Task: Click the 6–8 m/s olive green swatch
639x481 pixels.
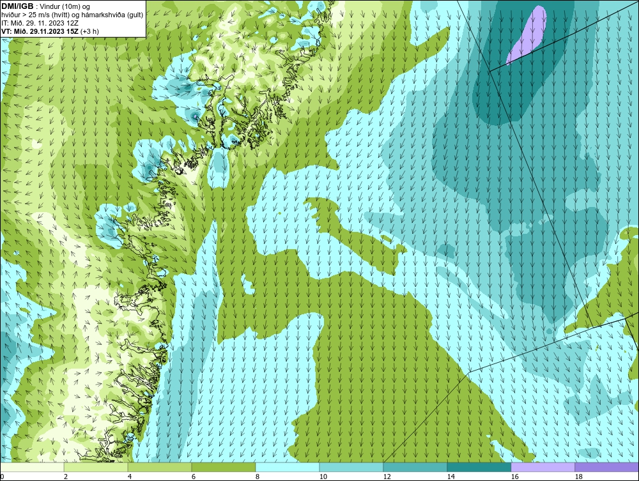Action: pos(223,467)
